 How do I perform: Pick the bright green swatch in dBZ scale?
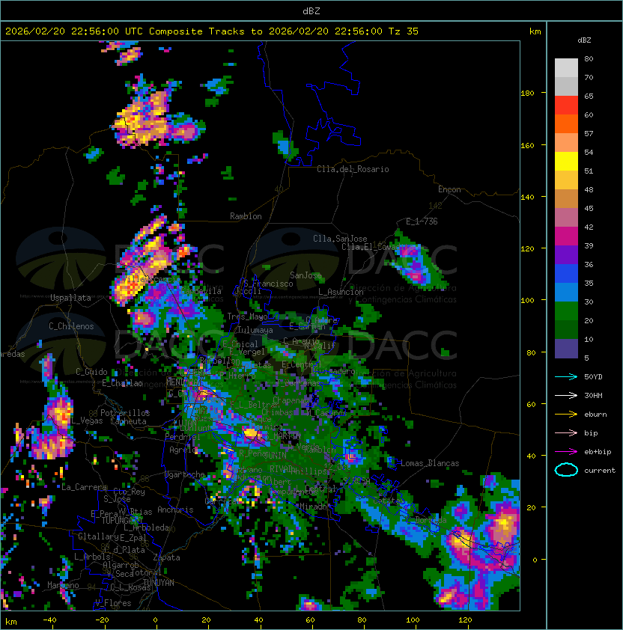[x=566, y=311]
